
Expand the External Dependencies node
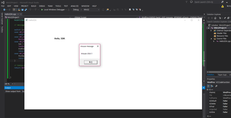point(211,30)
